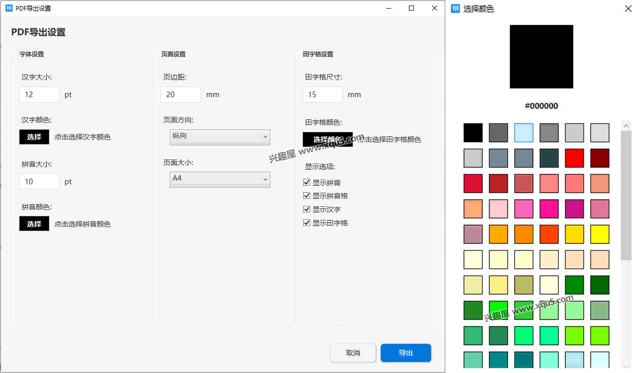
Task: Uncheck the 显示田字格 checkbox
Action: tap(307, 222)
